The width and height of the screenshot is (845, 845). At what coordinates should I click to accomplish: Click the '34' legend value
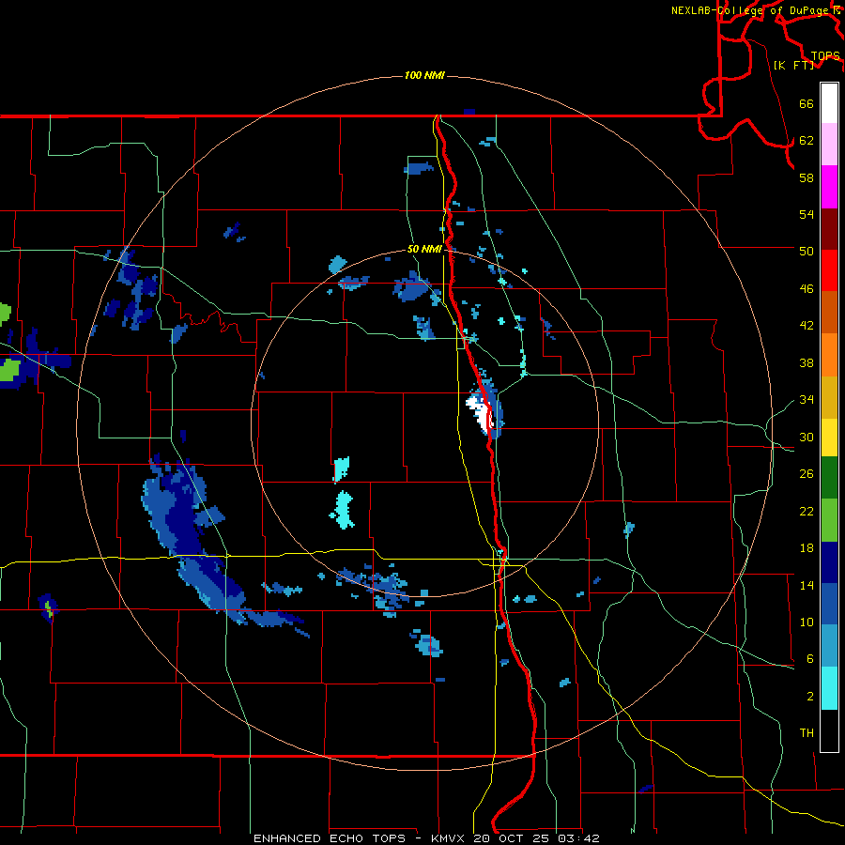[x=807, y=400]
